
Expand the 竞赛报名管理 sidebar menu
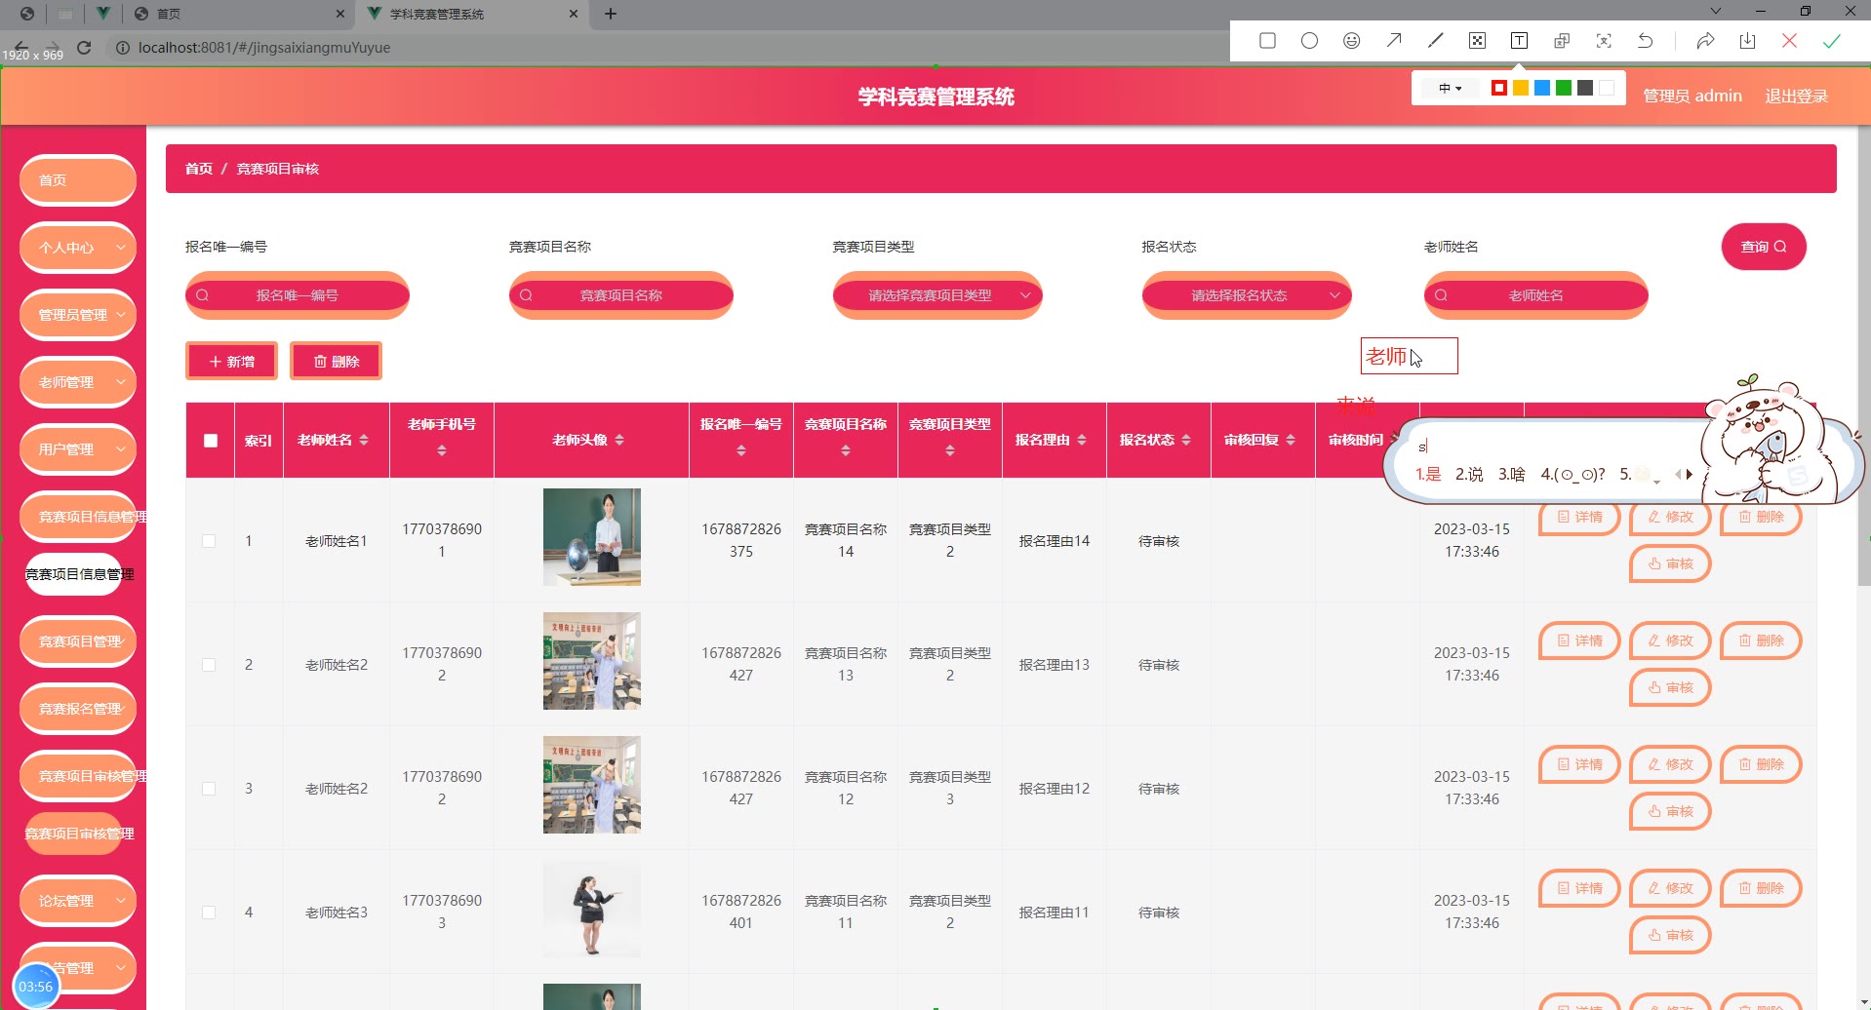tap(78, 709)
